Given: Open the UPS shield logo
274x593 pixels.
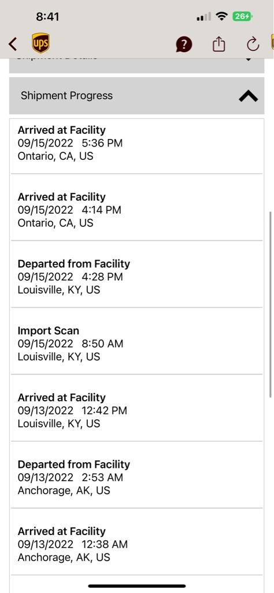Looking at the screenshot, I should (41, 43).
